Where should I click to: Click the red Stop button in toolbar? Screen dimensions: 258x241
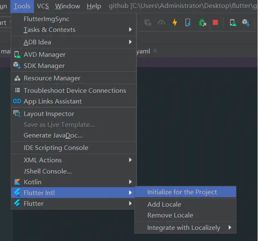(x=215, y=22)
